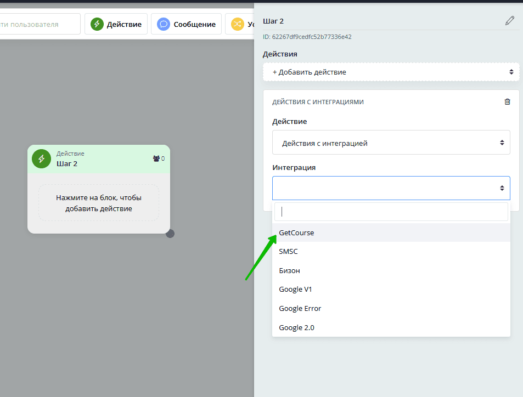This screenshot has height=397, width=523.
Task: Delete the integration action with trash icon
Action: (x=507, y=101)
